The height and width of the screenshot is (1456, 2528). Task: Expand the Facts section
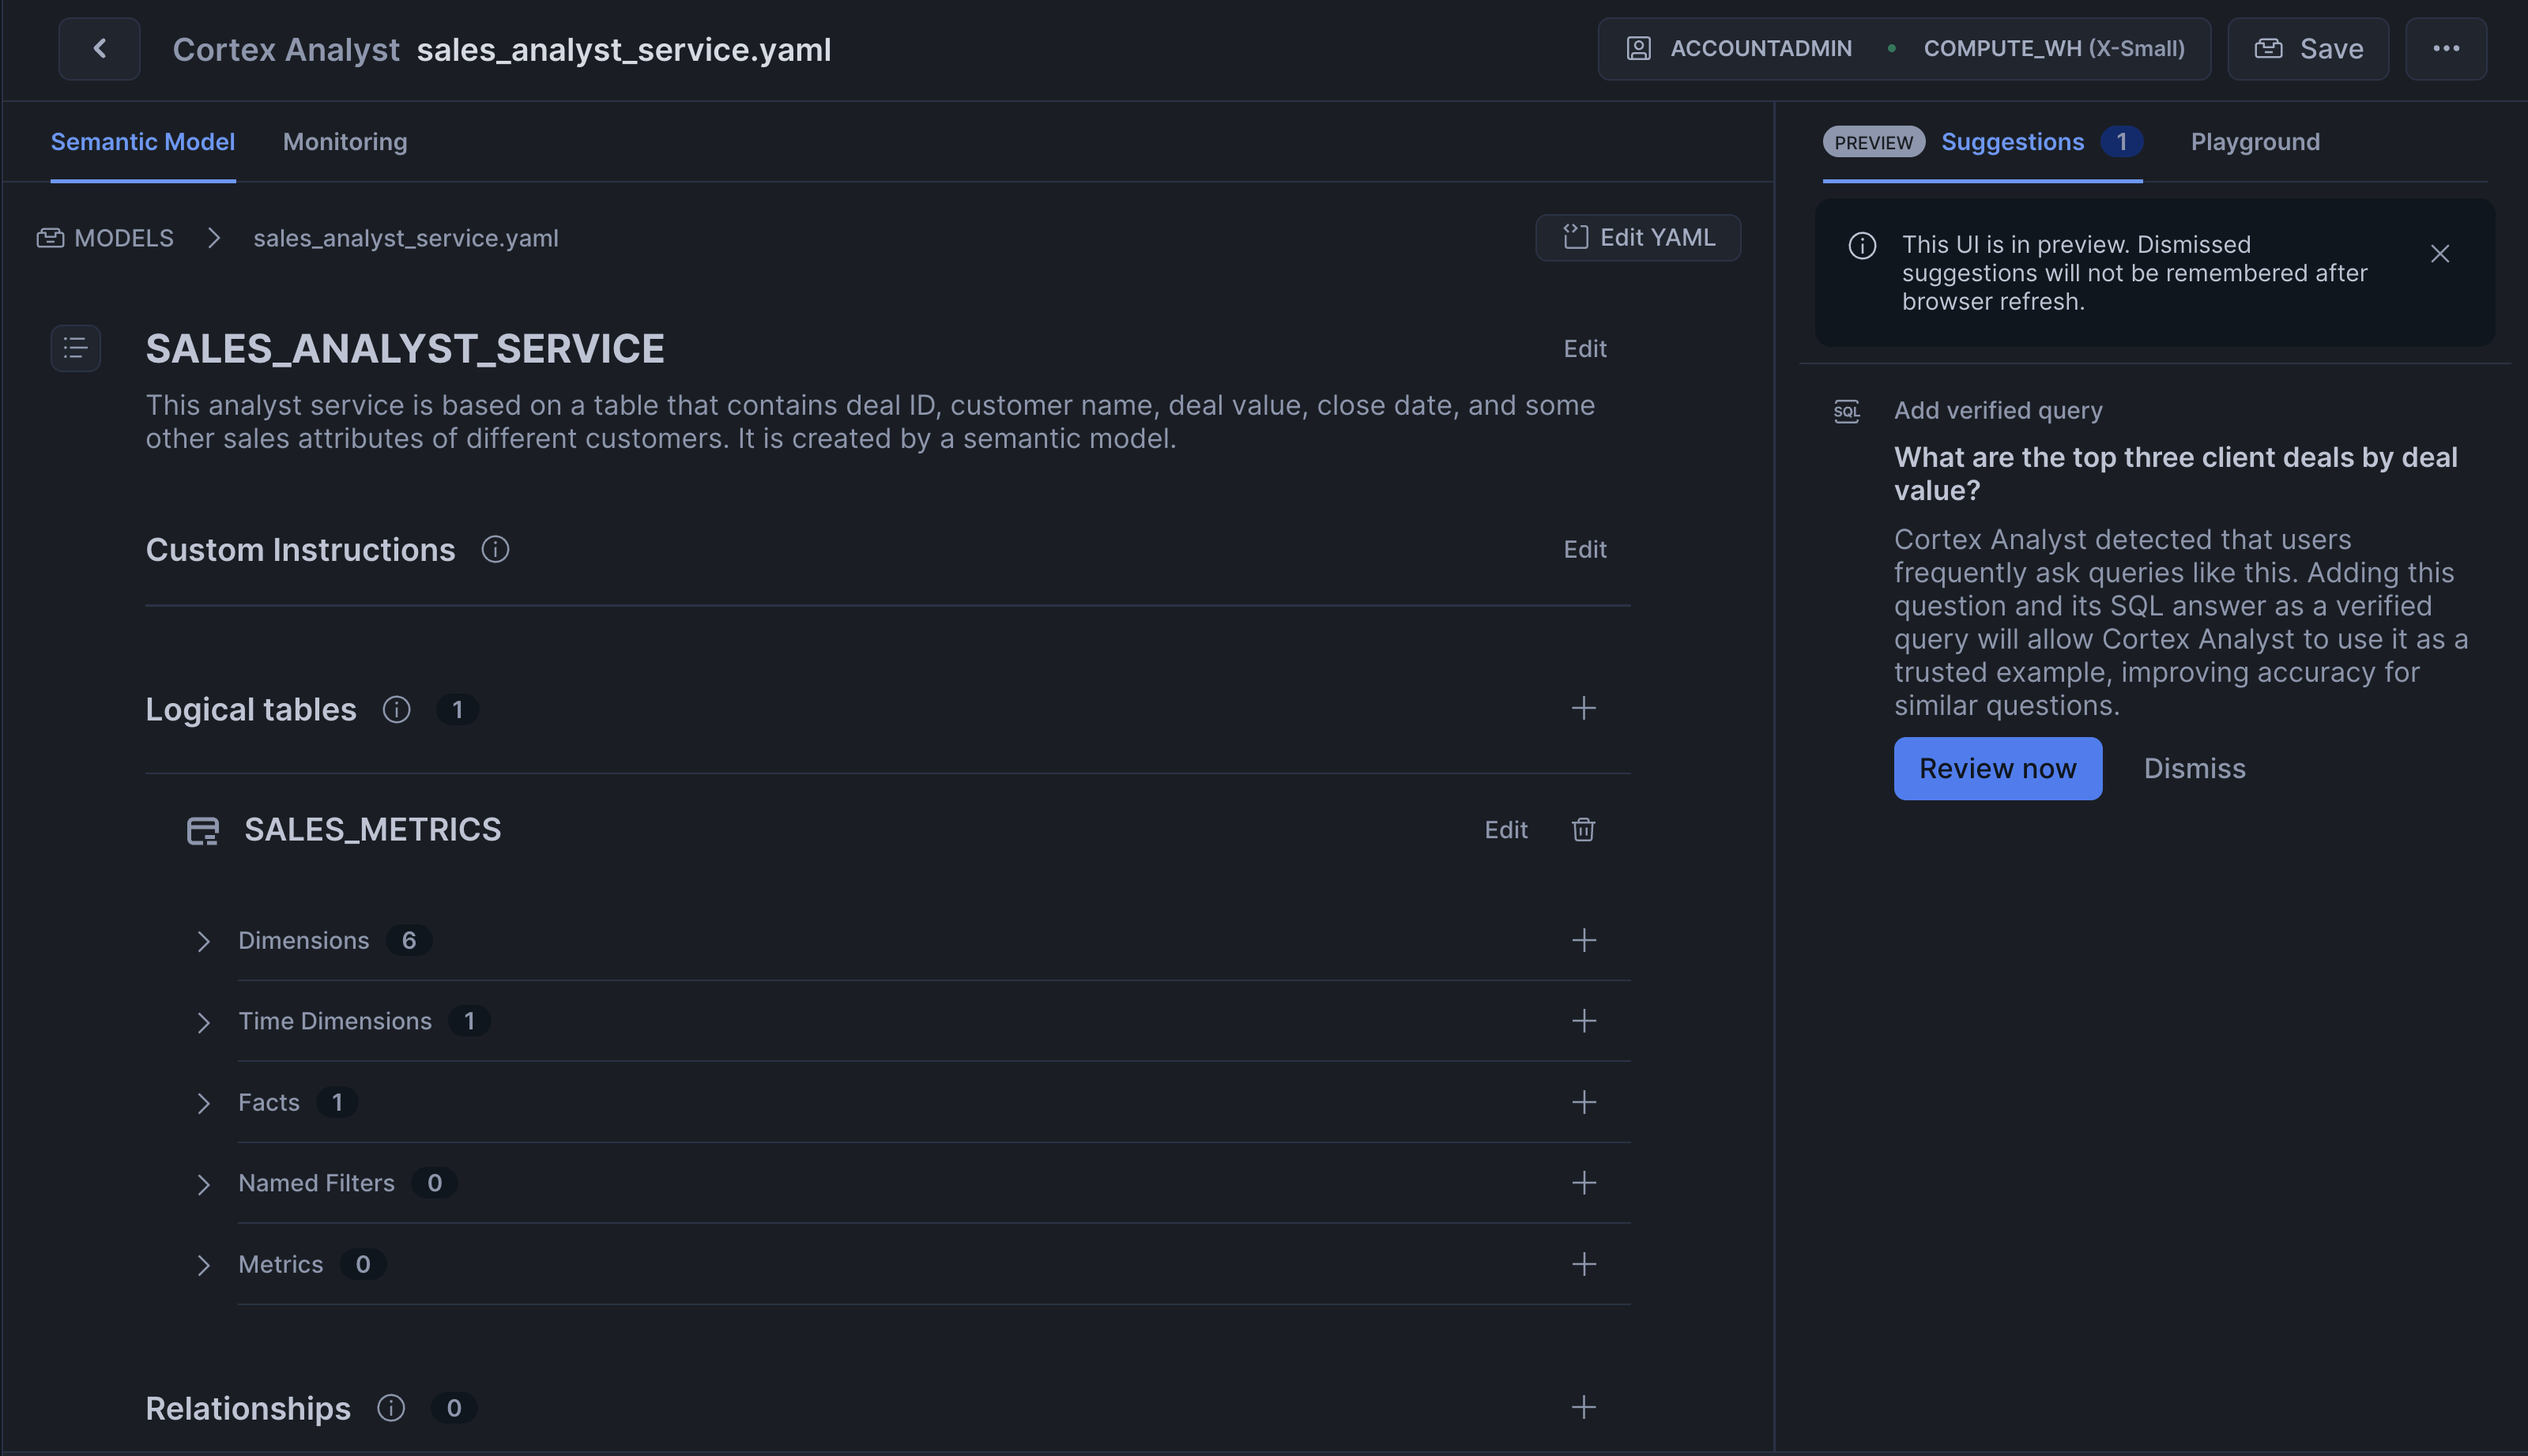(204, 1103)
